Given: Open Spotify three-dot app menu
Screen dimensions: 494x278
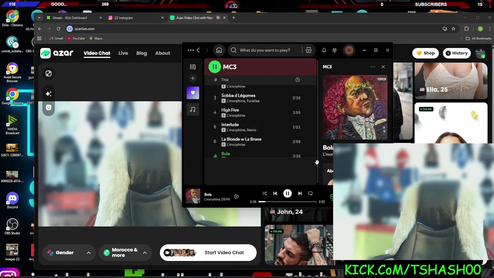Looking at the screenshot, I should coord(191,50).
